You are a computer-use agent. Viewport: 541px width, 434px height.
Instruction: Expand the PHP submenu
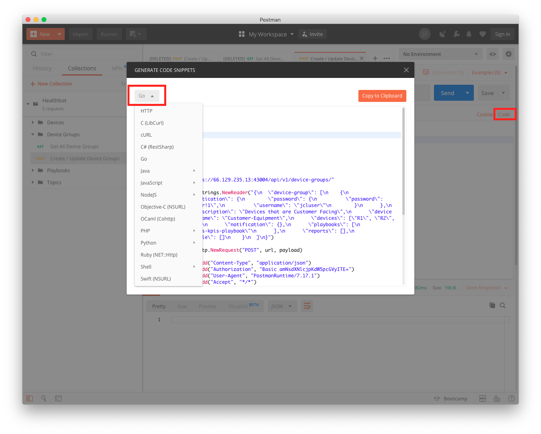pos(169,231)
